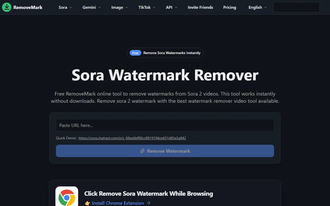The width and height of the screenshot is (330, 206).
Task: Expand the Sora dropdown menu
Action: (65, 7)
